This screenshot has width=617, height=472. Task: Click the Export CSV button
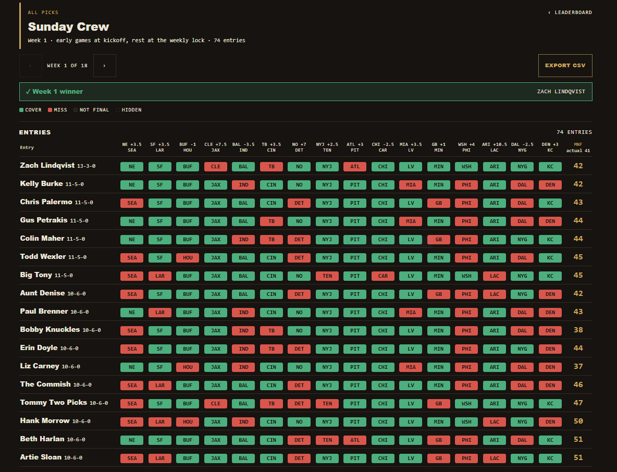pos(565,65)
